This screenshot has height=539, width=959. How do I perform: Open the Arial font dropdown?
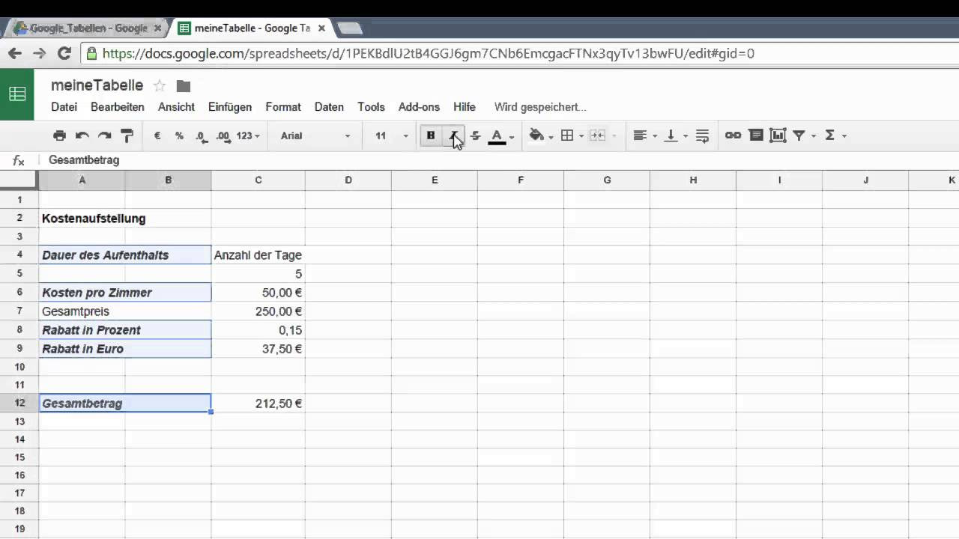(x=315, y=135)
